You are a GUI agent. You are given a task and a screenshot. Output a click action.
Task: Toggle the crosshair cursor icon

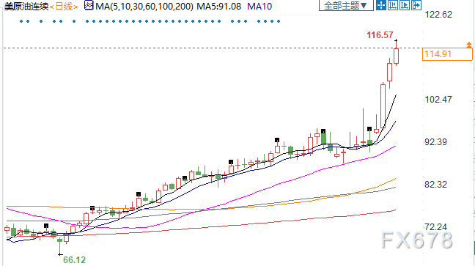point(380,5)
